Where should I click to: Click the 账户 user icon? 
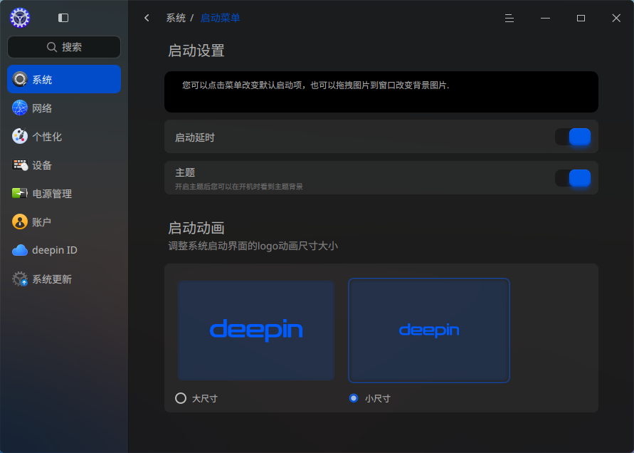[x=20, y=222]
